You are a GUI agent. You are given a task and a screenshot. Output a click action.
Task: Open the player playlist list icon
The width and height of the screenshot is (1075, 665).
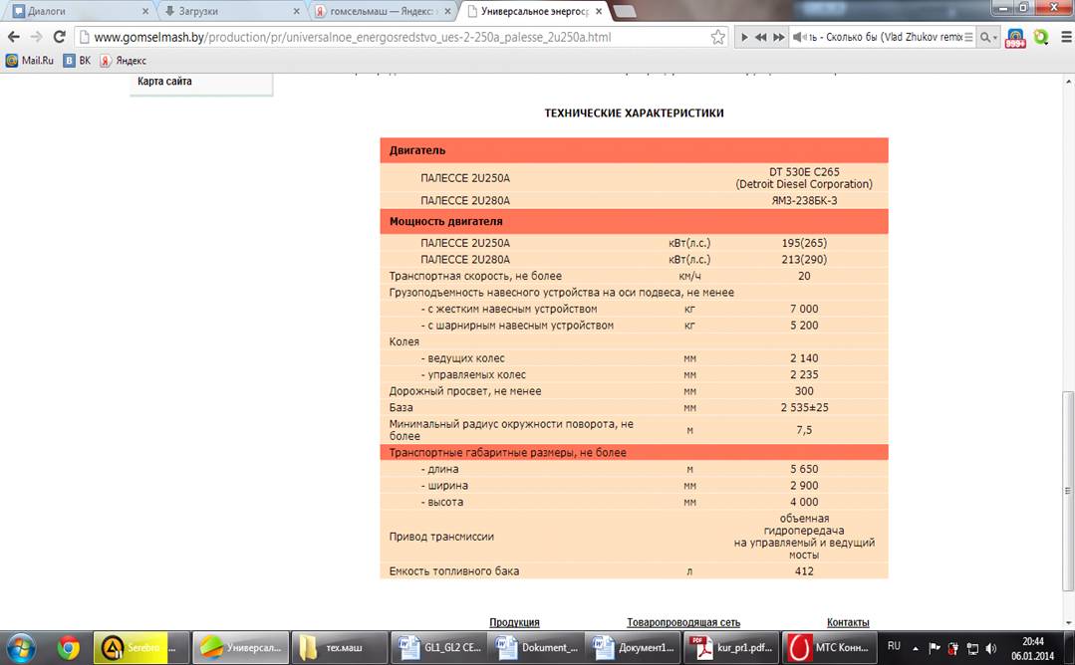(x=968, y=37)
